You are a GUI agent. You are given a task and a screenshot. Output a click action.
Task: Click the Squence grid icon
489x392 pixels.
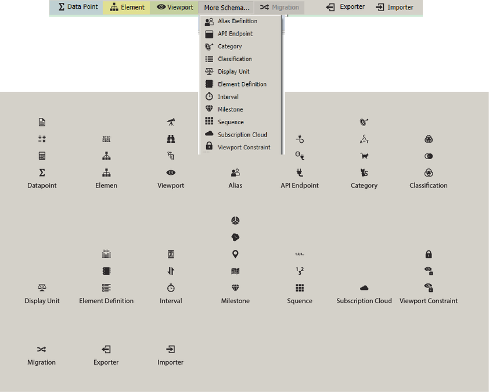click(300, 287)
